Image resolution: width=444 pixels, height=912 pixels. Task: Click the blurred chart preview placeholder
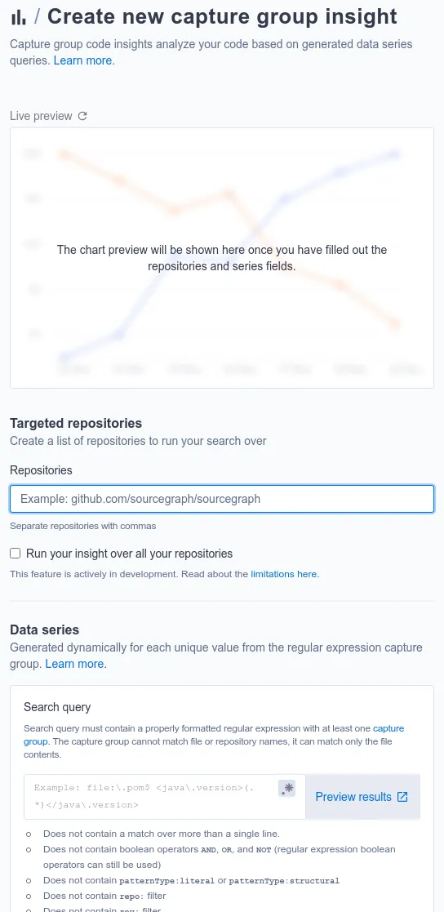coord(222,258)
